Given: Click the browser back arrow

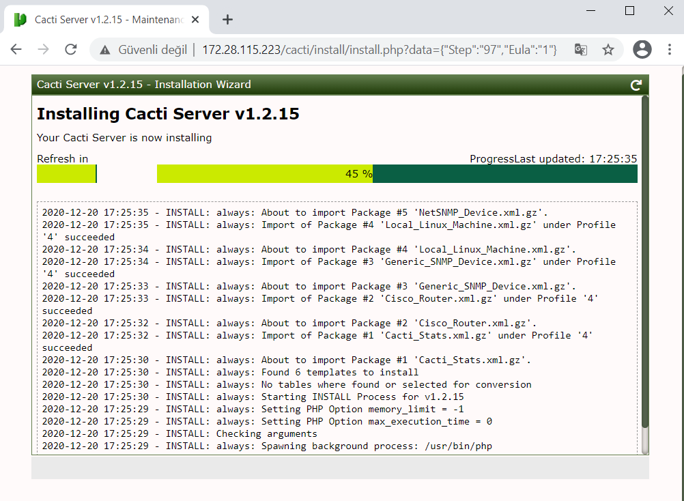Looking at the screenshot, I should click(16, 49).
